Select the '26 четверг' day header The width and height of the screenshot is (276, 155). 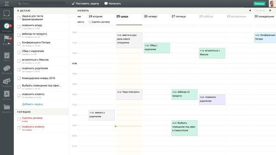(151, 16)
